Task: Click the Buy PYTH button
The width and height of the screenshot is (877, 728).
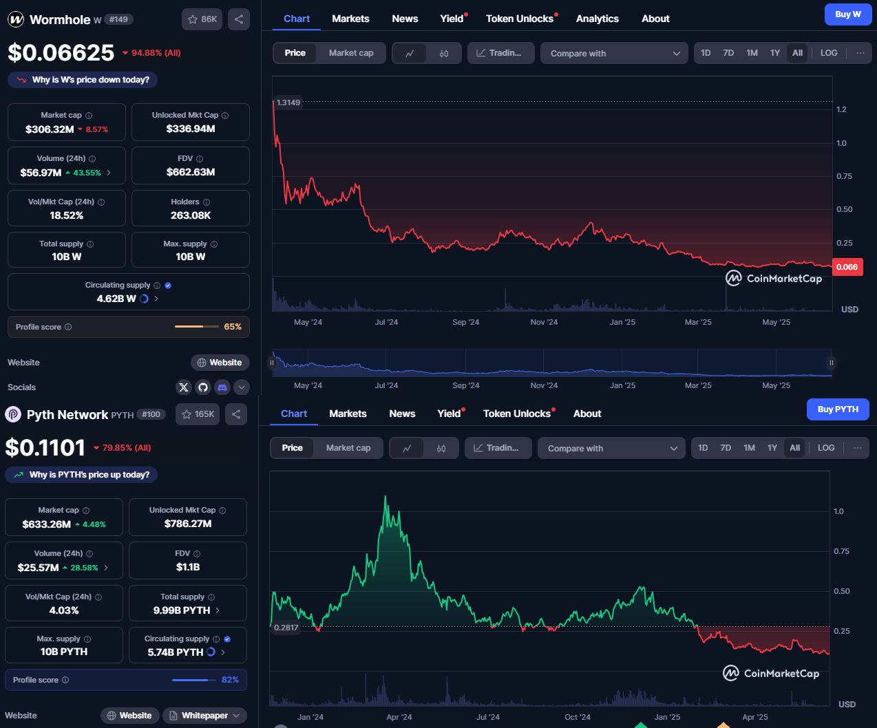Action: [838, 409]
